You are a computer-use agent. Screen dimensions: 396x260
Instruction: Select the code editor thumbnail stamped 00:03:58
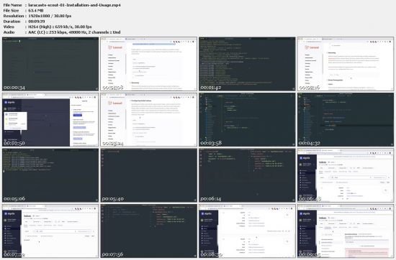[x=247, y=120]
